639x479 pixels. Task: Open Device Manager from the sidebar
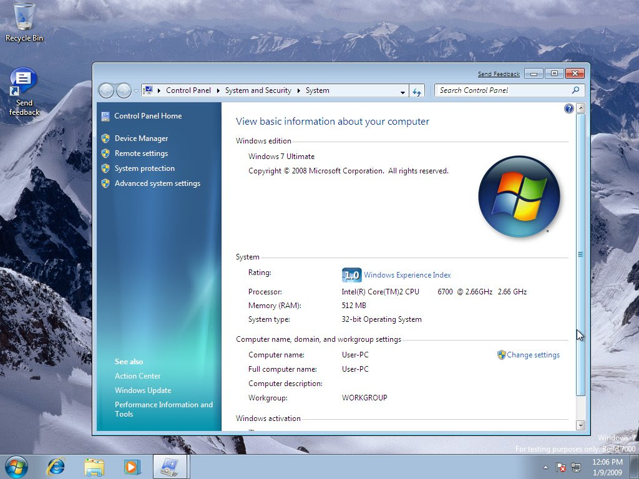(142, 138)
